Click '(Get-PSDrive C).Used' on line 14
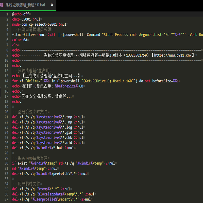 coord(102,81)
